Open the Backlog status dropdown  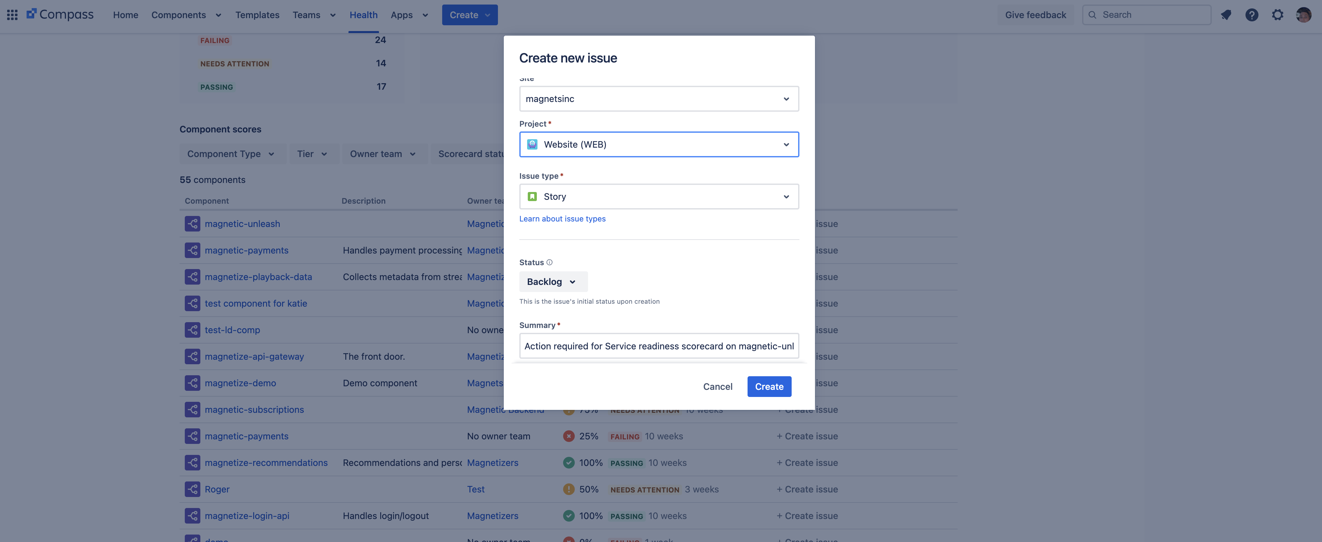point(553,281)
